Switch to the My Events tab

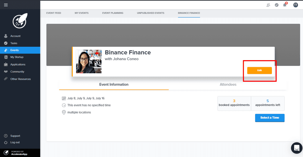[x=82, y=13]
